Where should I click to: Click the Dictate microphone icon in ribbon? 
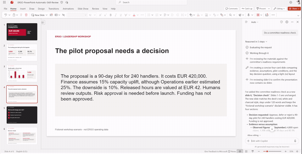(249, 15)
